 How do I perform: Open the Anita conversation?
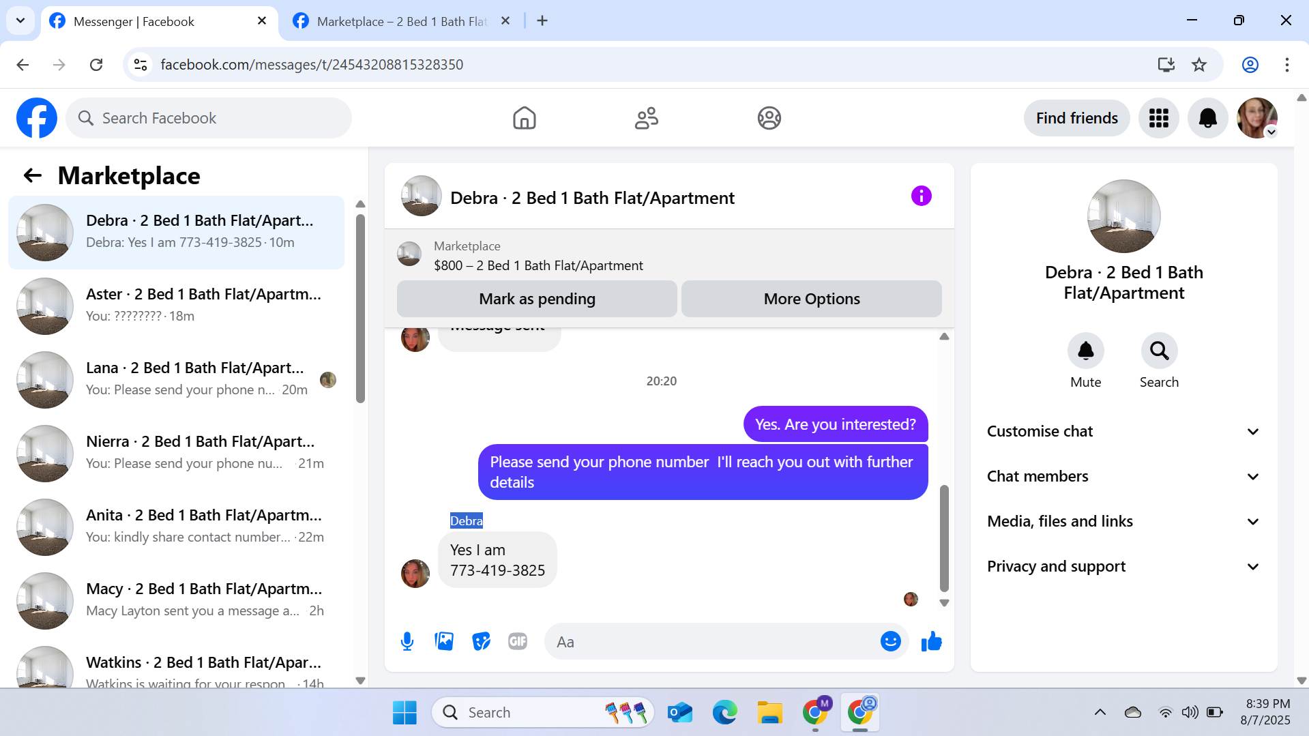tap(176, 527)
